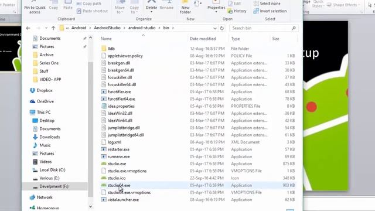
Task: Select IdeaWin32.dll file
Action: (x=120, y=113)
